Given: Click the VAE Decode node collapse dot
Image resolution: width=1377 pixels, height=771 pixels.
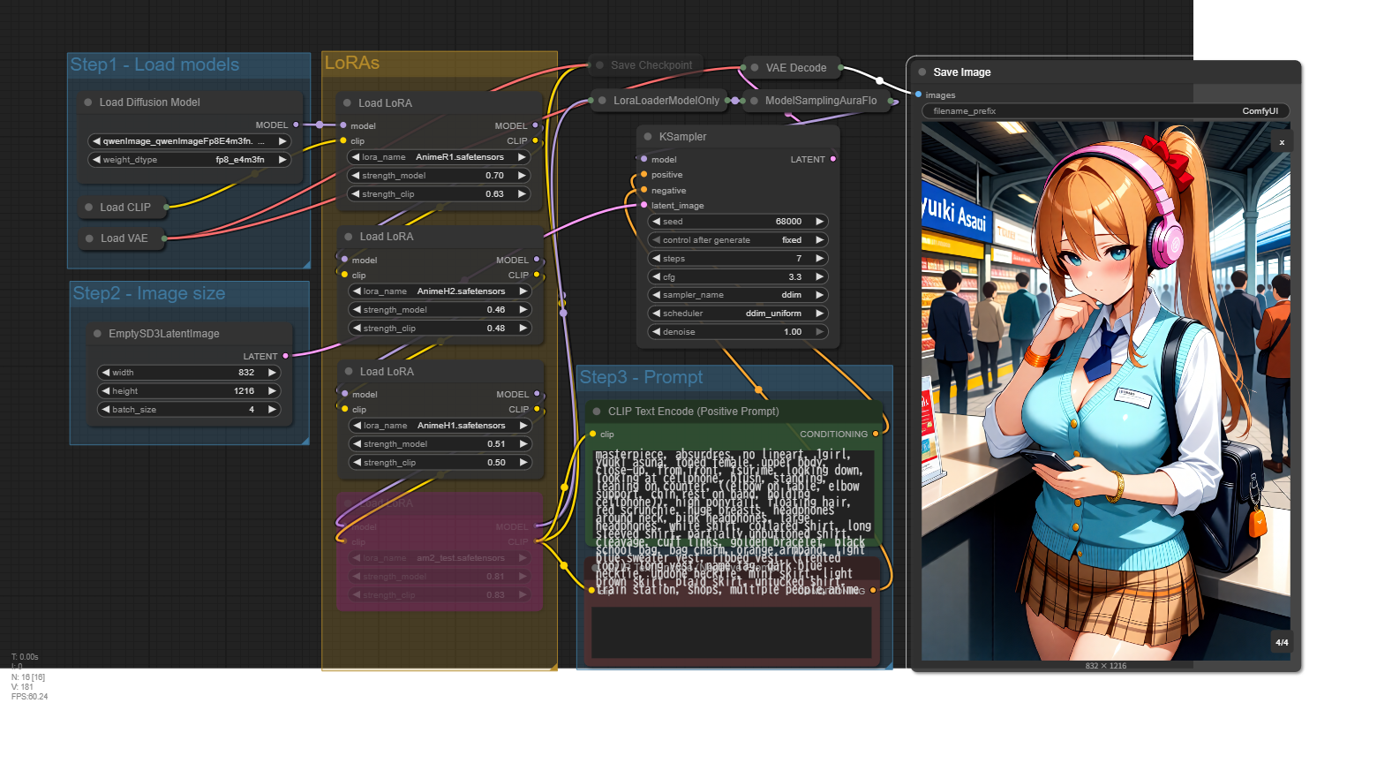Looking at the screenshot, I should tap(755, 68).
